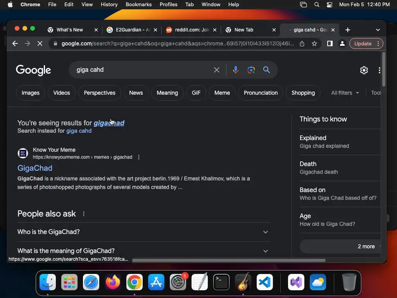Select the Shopping filter chip
Screen dimensions: 397x298
point(303,93)
